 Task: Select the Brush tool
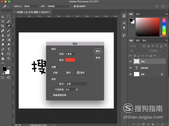click(9, 31)
